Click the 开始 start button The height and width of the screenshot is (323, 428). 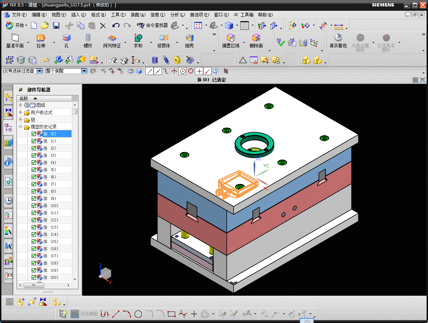coord(17,25)
